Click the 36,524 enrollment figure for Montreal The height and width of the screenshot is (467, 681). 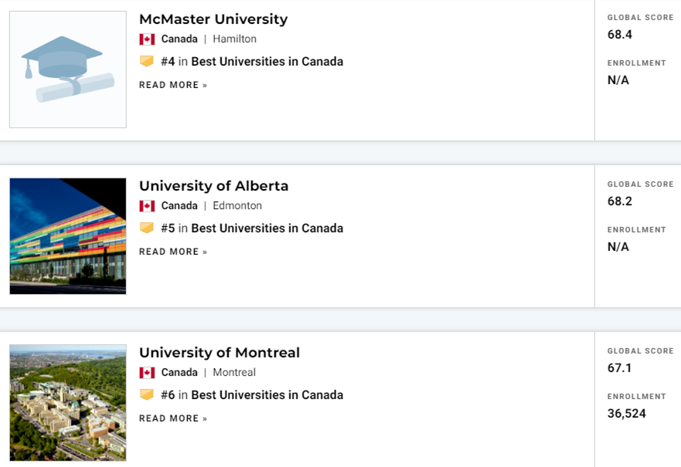tap(627, 414)
